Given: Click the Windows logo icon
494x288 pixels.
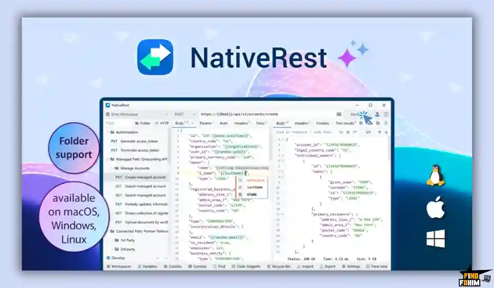Looking at the screenshot, I should coord(436,238).
